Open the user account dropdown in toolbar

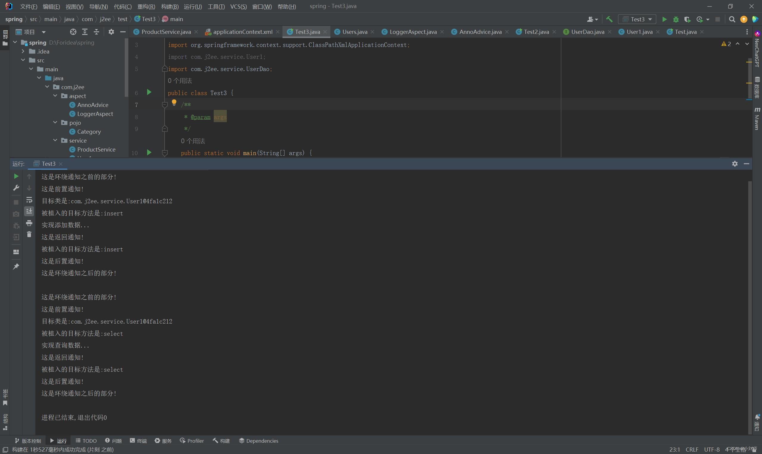pyautogui.click(x=592, y=19)
